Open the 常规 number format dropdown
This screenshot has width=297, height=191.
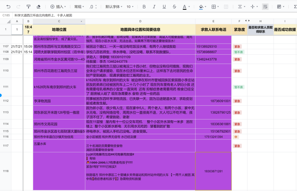click(x=79, y=7)
